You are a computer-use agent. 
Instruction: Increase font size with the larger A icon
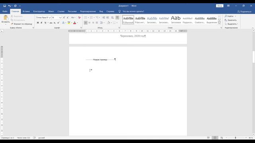tap(64, 17)
